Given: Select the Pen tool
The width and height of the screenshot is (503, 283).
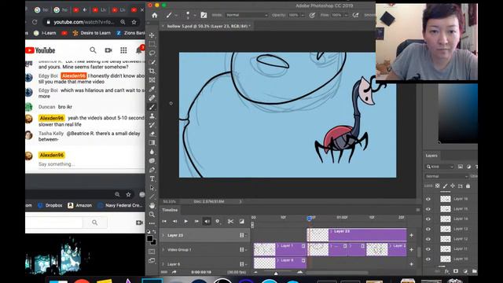Looking at the screenshot, I should point(152,170).
